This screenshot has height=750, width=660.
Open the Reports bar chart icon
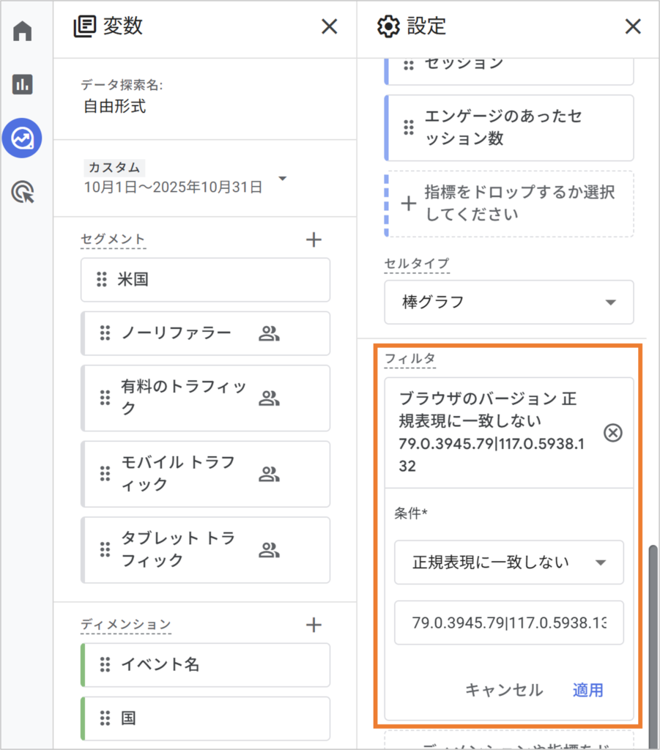(23, 84)
